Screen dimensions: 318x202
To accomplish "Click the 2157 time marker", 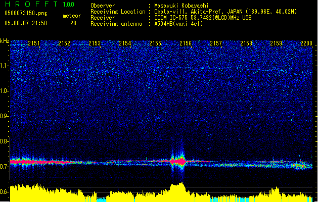I will coord(216,43).
